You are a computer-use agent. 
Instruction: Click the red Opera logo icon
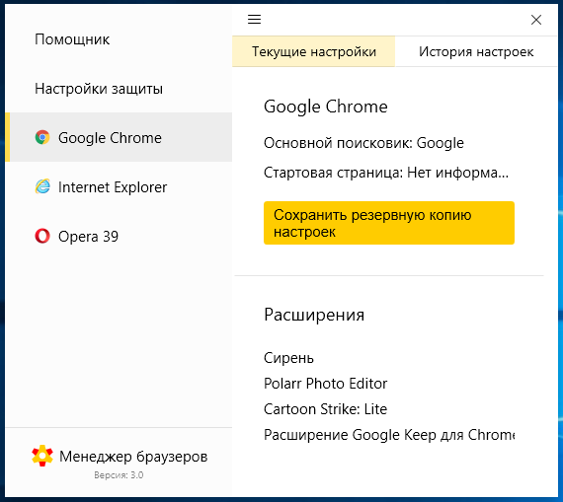click(42, 236)
